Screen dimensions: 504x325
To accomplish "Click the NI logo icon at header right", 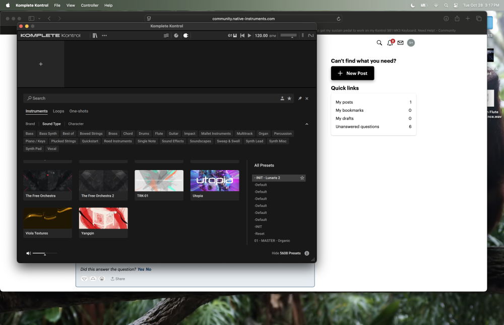I will [311, 36].
